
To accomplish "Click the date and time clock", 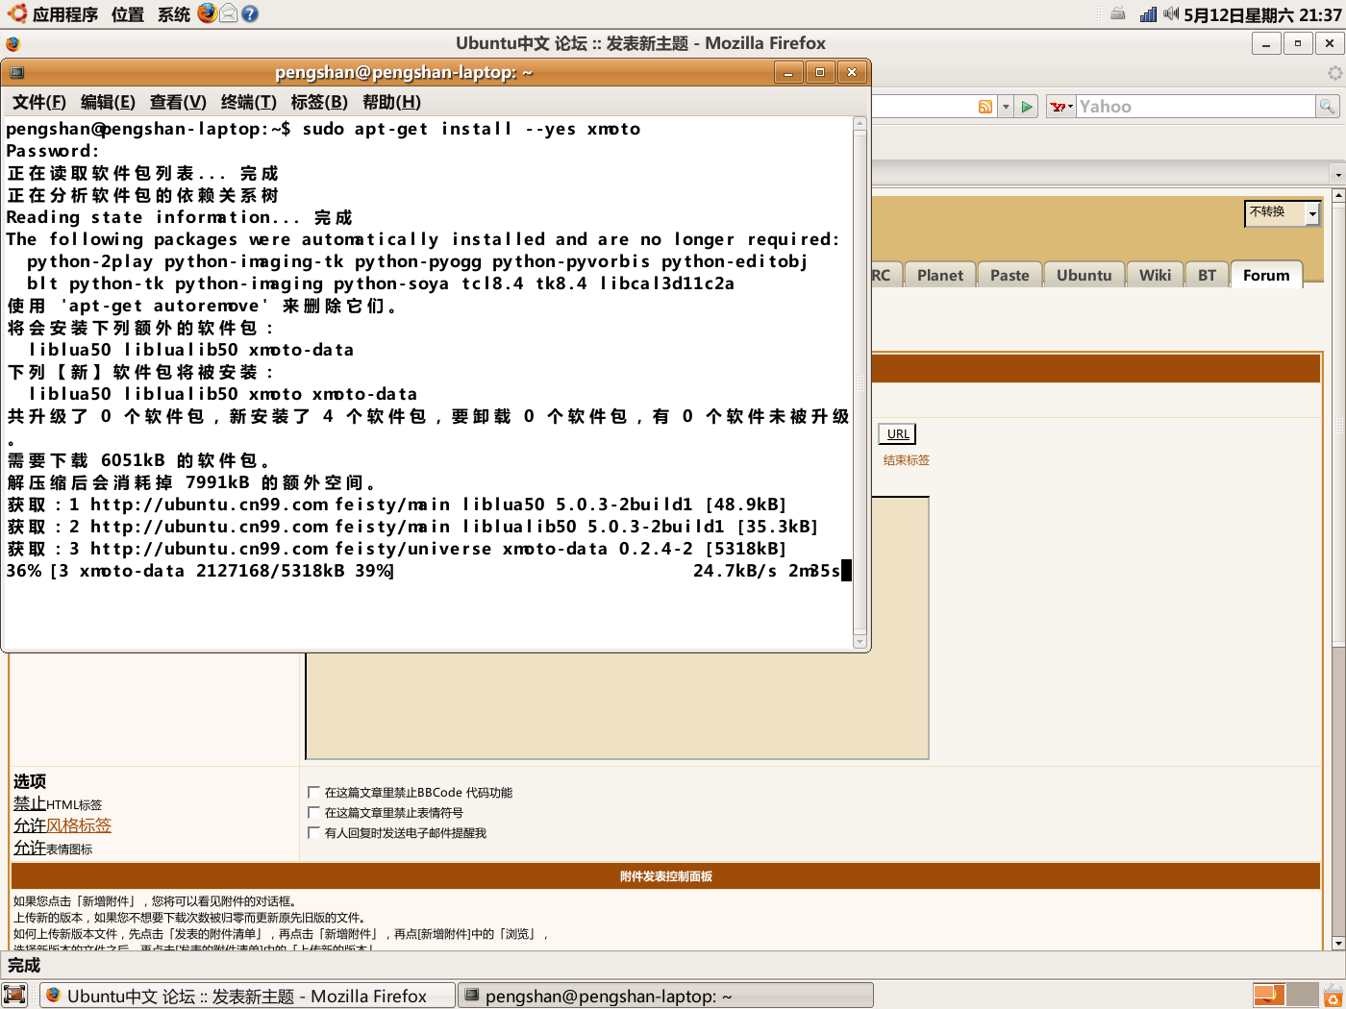I will tap(1262, 14).
